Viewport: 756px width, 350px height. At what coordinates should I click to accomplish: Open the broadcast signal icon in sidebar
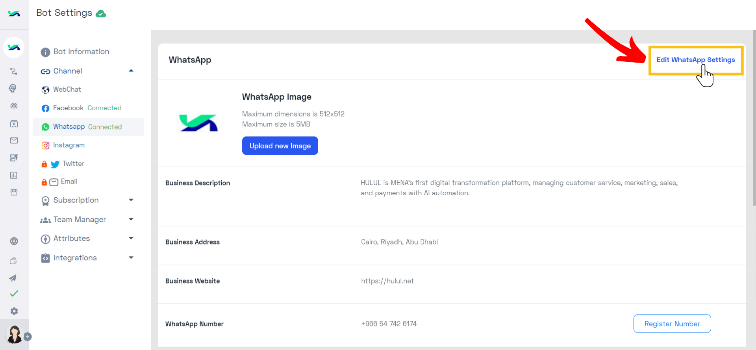[x=14, y=106]
